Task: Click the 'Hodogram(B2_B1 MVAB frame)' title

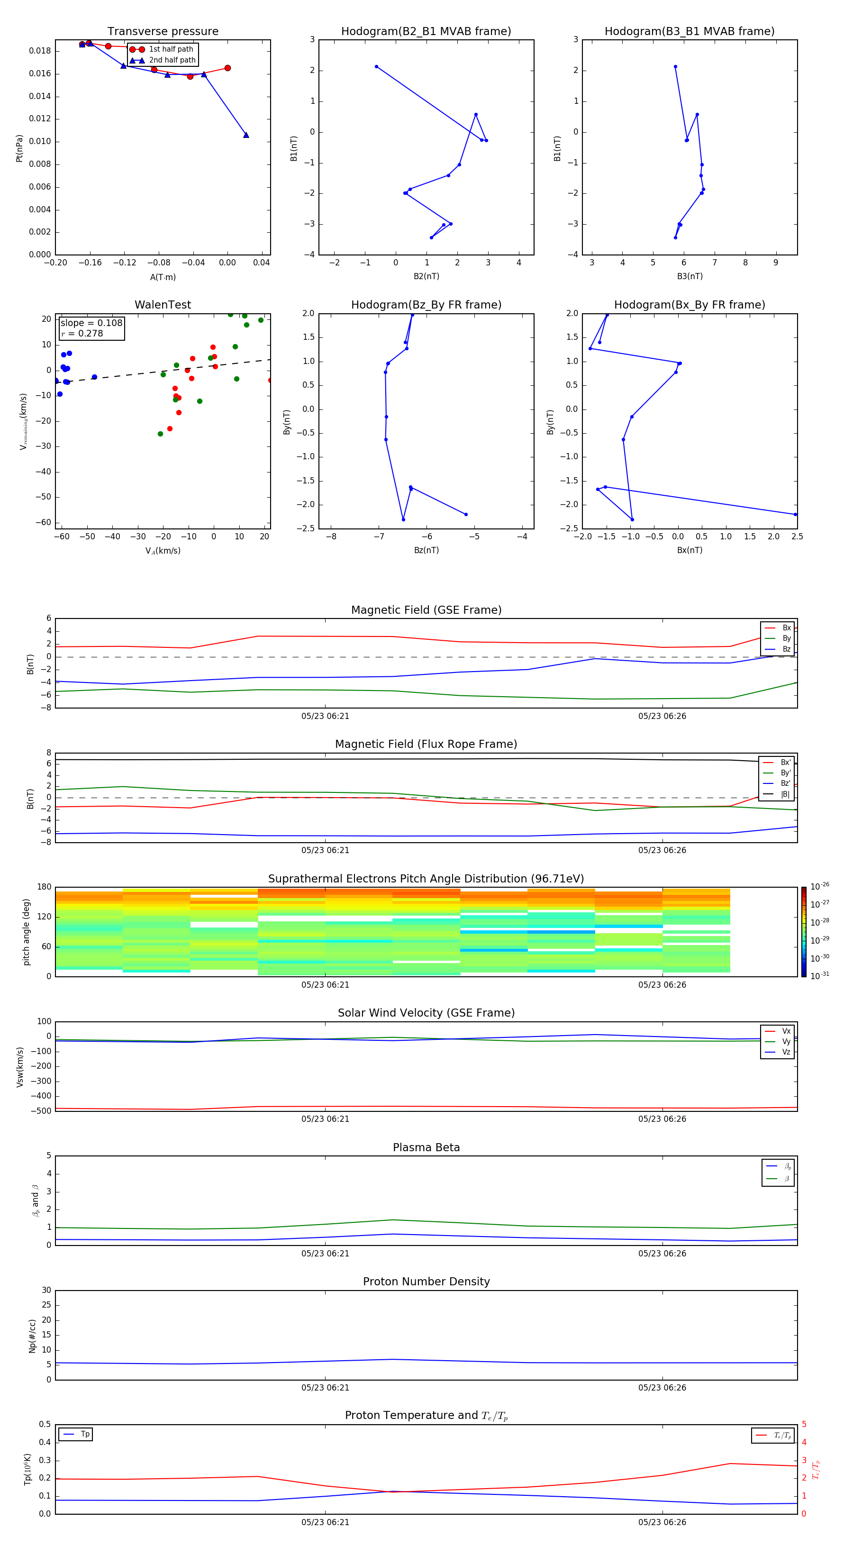Action: [x=426, y=32]
